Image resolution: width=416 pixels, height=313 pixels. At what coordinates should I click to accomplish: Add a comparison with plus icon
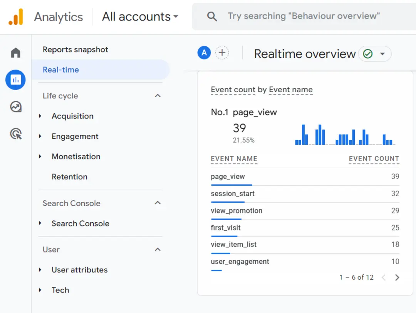pos(222,52)
